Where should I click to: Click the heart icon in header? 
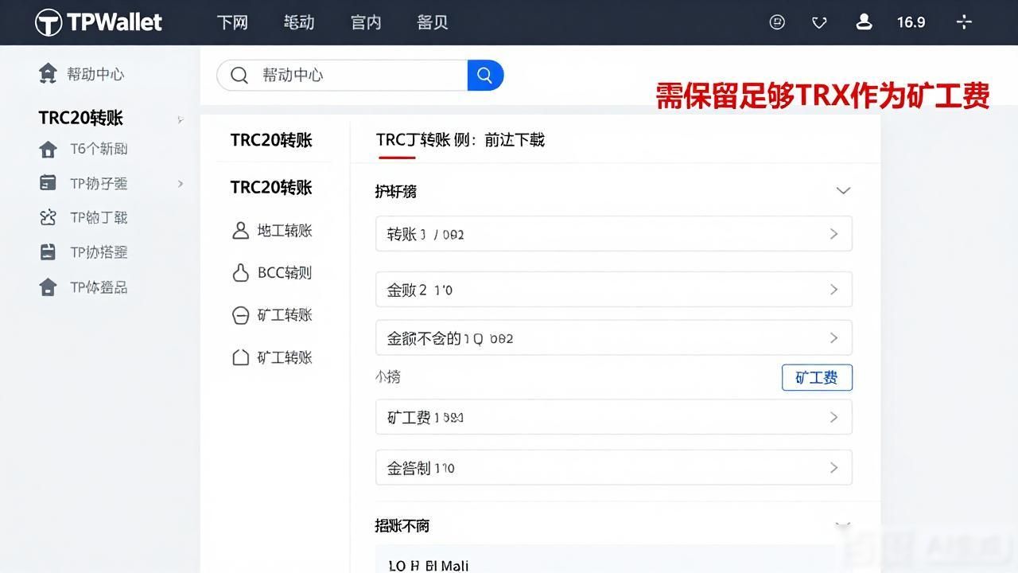tap(819, 23)
